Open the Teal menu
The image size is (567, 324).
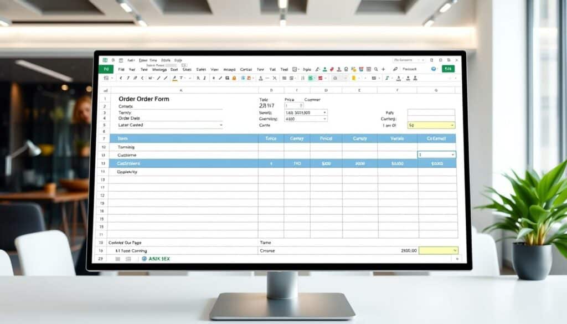point(285,69)
